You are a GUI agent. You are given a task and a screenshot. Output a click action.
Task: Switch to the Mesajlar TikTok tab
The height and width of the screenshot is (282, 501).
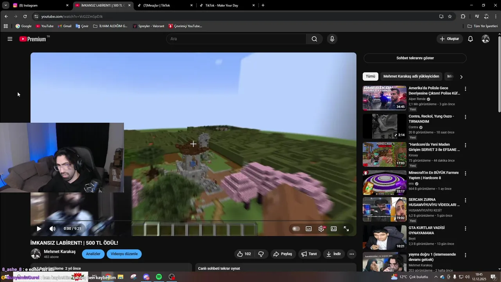point(165,5)
